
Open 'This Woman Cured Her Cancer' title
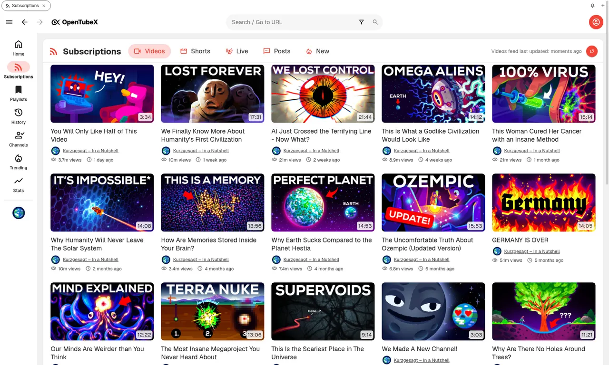pos(537,135)
